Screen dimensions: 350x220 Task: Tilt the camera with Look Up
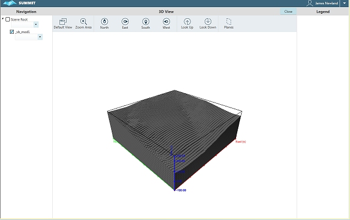[x=187, y=24]
